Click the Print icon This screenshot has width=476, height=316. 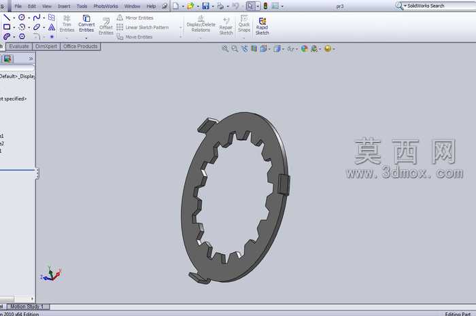220,5
